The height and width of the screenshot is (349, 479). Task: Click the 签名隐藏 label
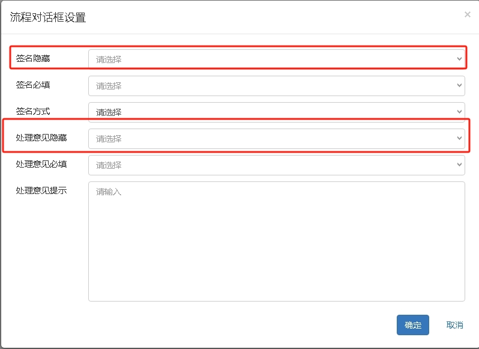click(33, 58)
